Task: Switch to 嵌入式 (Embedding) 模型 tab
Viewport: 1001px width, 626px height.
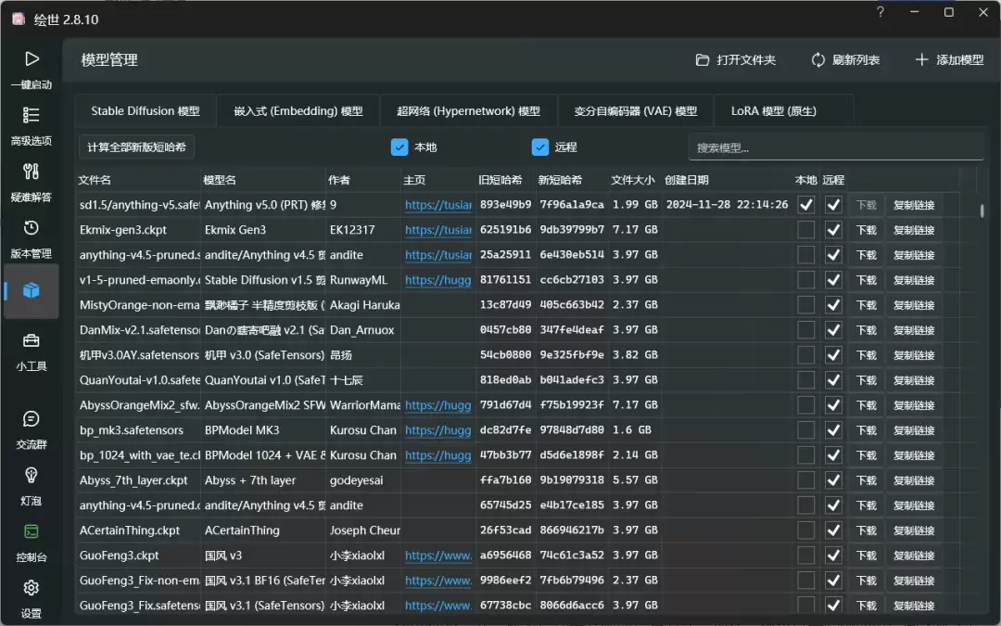Action: (298, 111)
